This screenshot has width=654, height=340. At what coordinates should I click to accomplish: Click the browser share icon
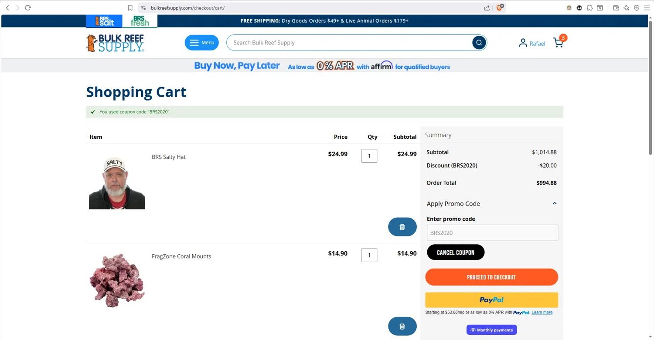click(x=487, y=8)
